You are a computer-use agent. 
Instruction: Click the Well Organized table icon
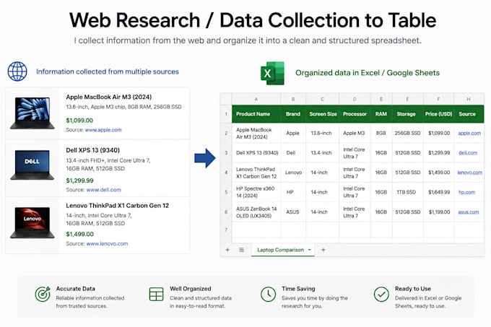[x=156, y=294]
